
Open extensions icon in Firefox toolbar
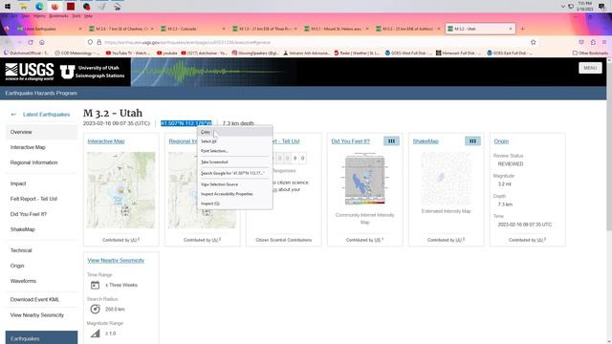click(593, 42)
